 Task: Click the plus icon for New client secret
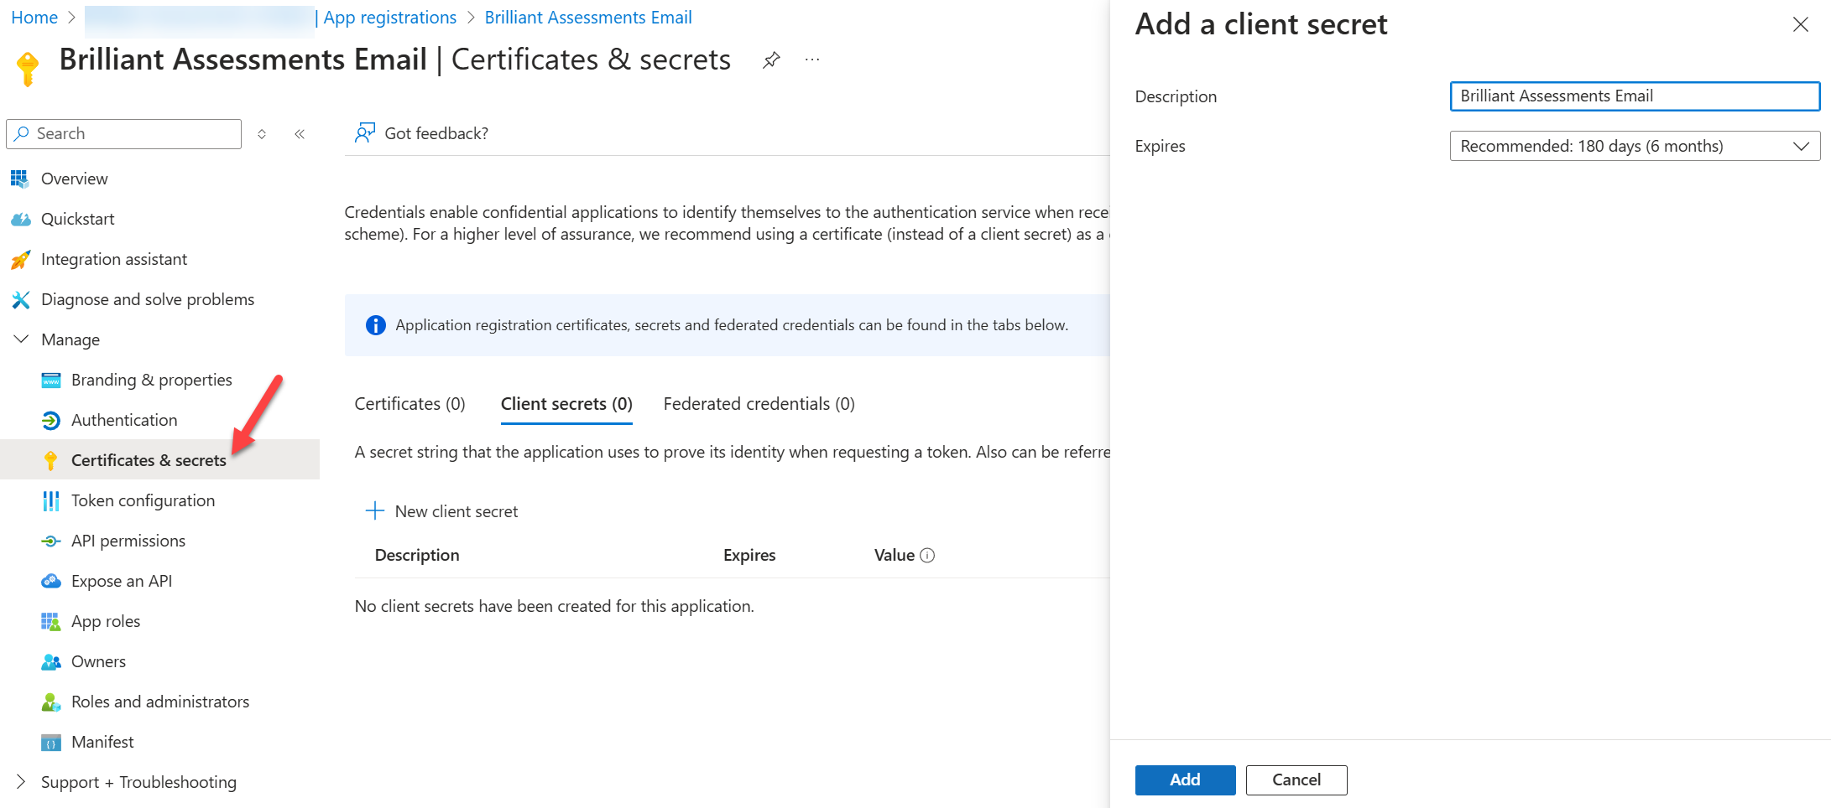click(x=374, y=511)
